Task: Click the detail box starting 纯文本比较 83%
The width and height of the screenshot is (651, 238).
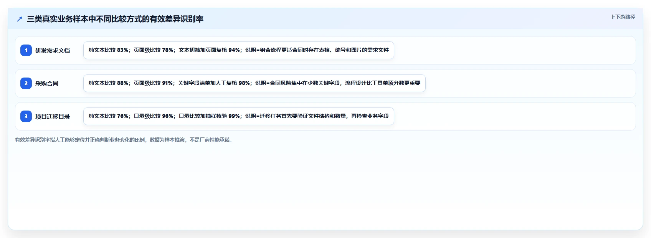Action: click(x=239, y=50)
